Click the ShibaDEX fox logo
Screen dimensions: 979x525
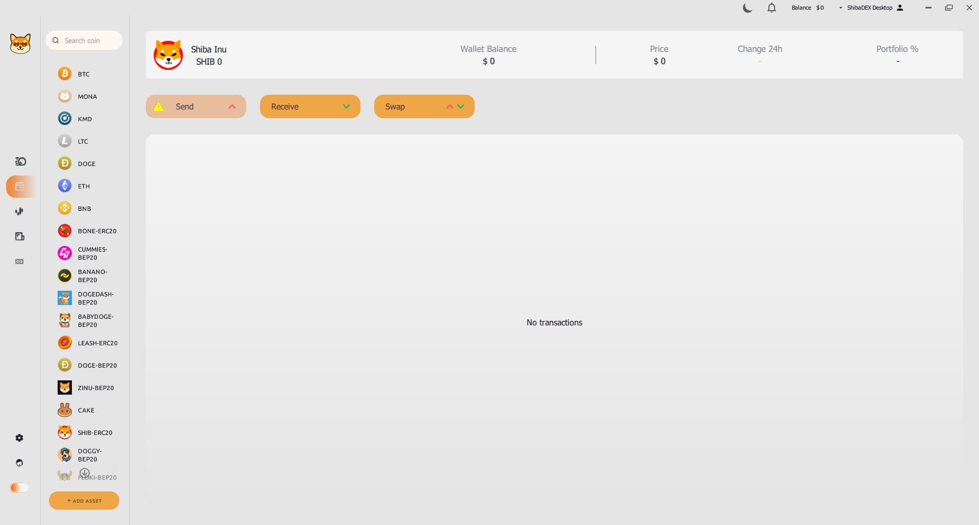coord(20,44)
